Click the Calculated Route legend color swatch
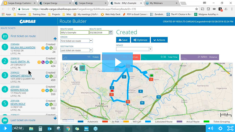Image resolution: width=235 pixels, height=132 pixels. click(x=148, y=122)
